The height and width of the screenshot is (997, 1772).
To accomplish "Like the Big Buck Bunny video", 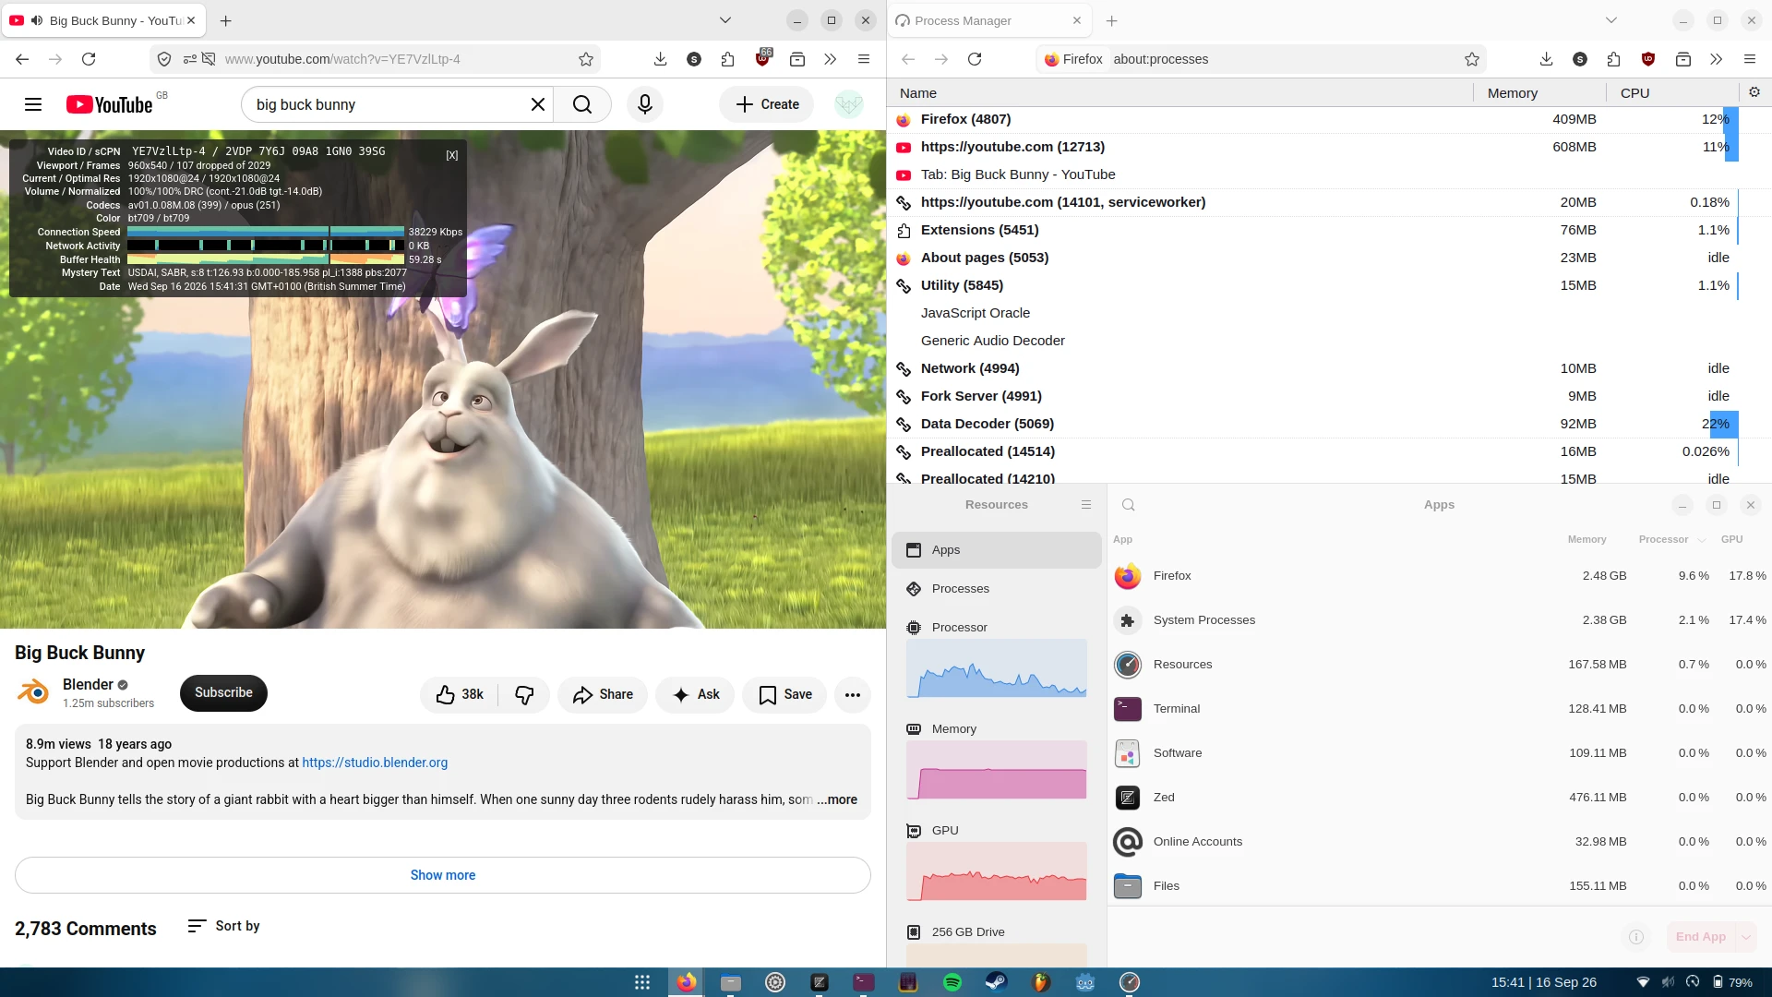I will click(460, 694).
